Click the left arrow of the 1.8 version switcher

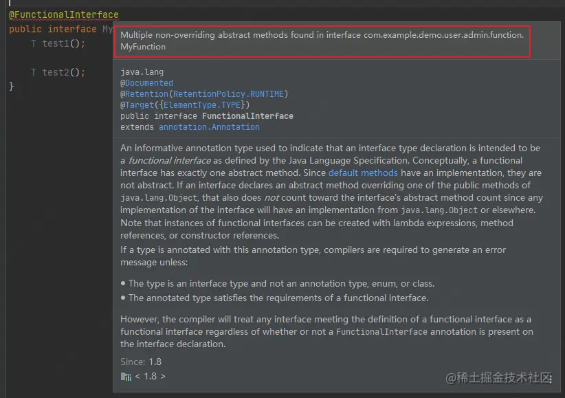[137, 376]
